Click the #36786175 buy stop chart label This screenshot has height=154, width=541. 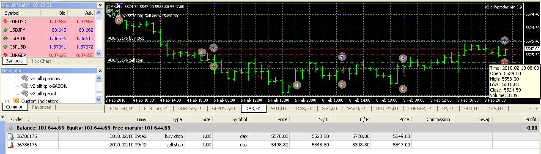tap(126, 38)
